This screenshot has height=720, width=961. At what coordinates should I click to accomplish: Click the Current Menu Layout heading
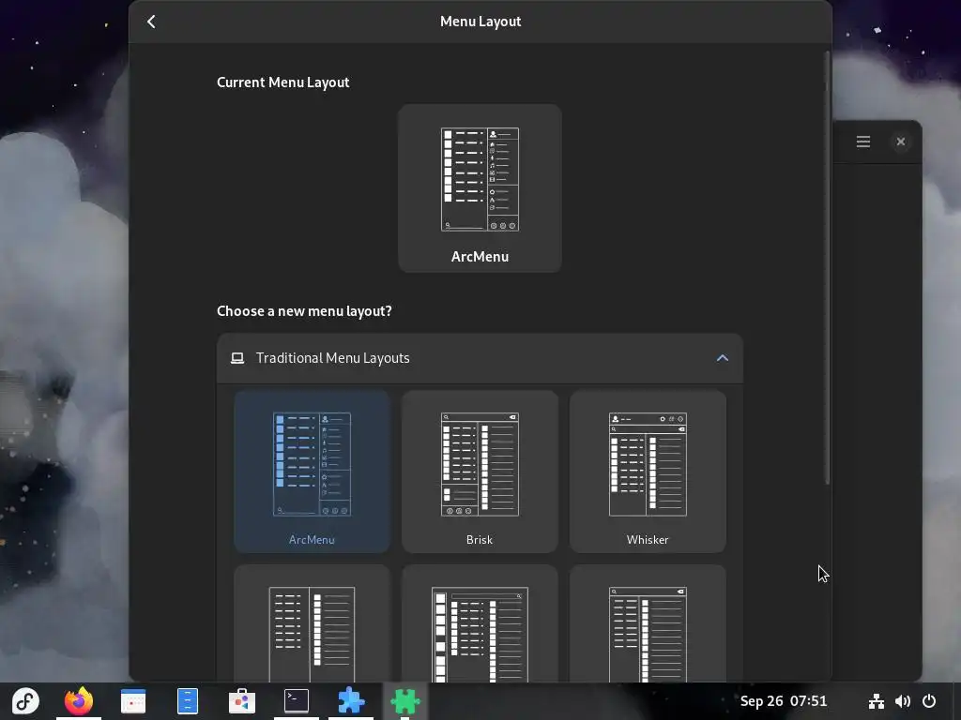283,82
